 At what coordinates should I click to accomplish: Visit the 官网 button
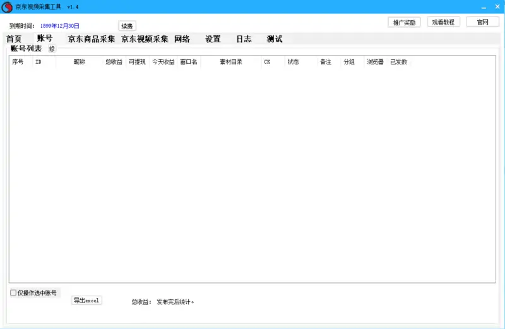click(482, 22)
